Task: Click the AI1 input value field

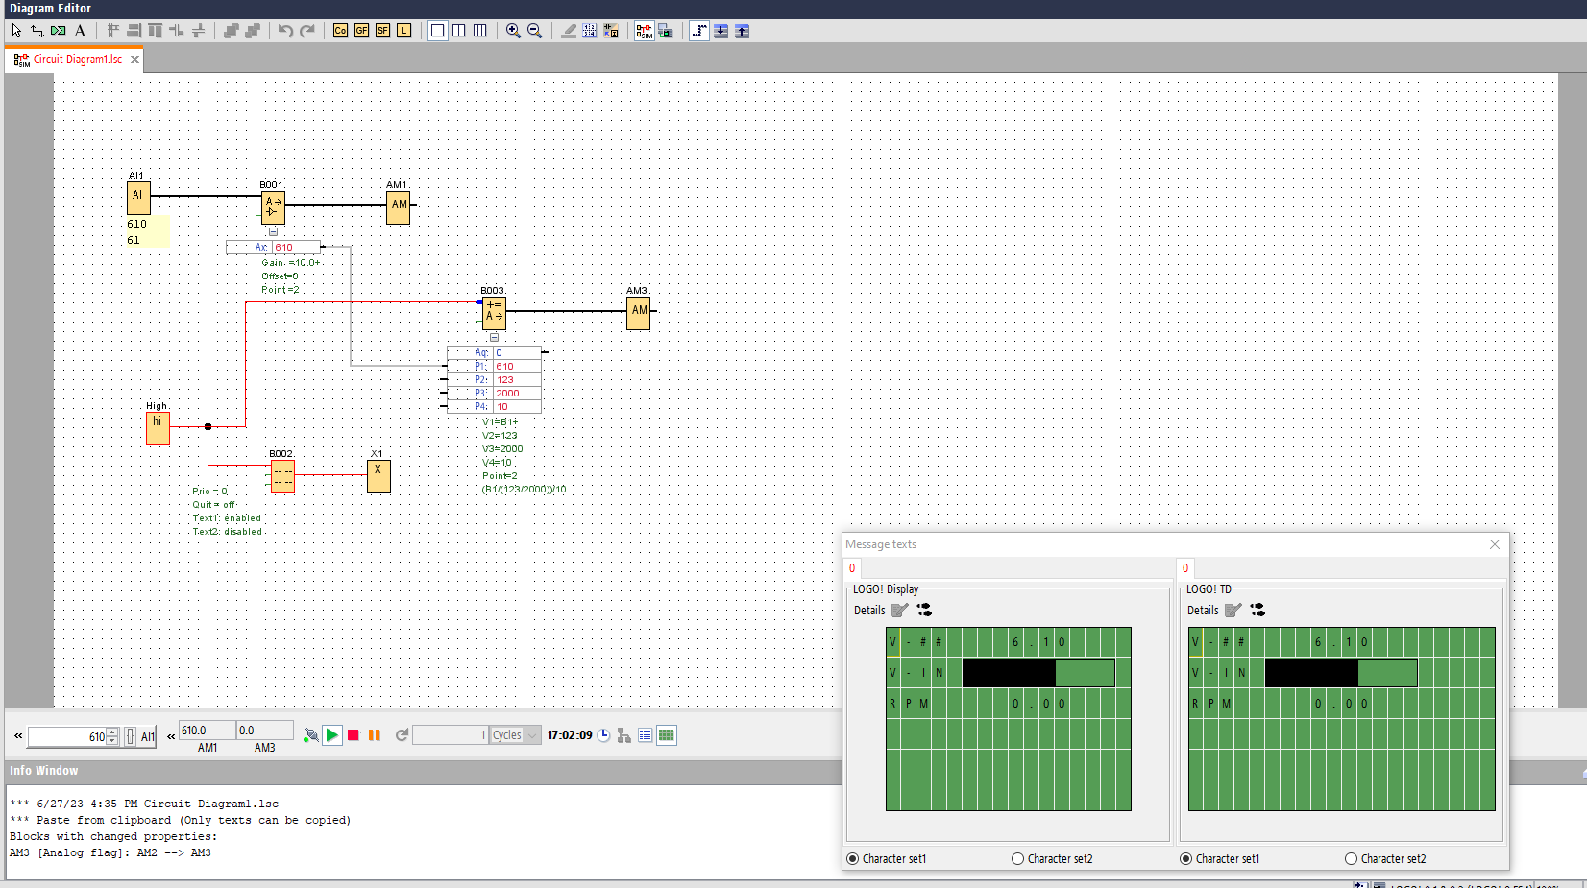Action: (65, 737)
